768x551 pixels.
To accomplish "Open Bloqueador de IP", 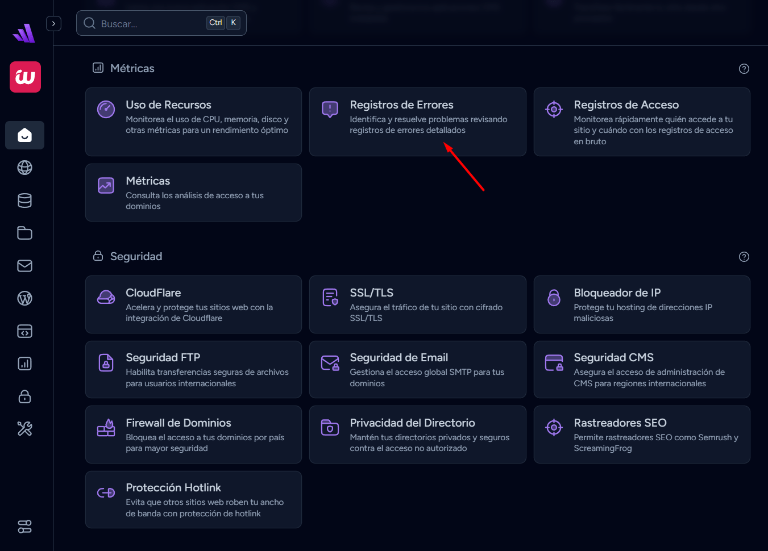I will pyautogui.click(x=642, y=304).
